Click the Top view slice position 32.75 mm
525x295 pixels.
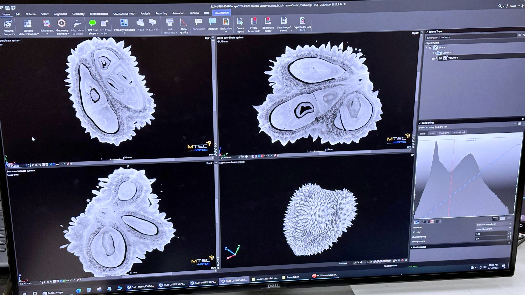[16, 166]
